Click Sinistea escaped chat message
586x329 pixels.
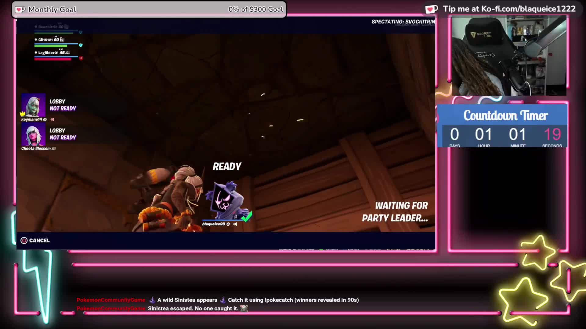coord(193,309)
